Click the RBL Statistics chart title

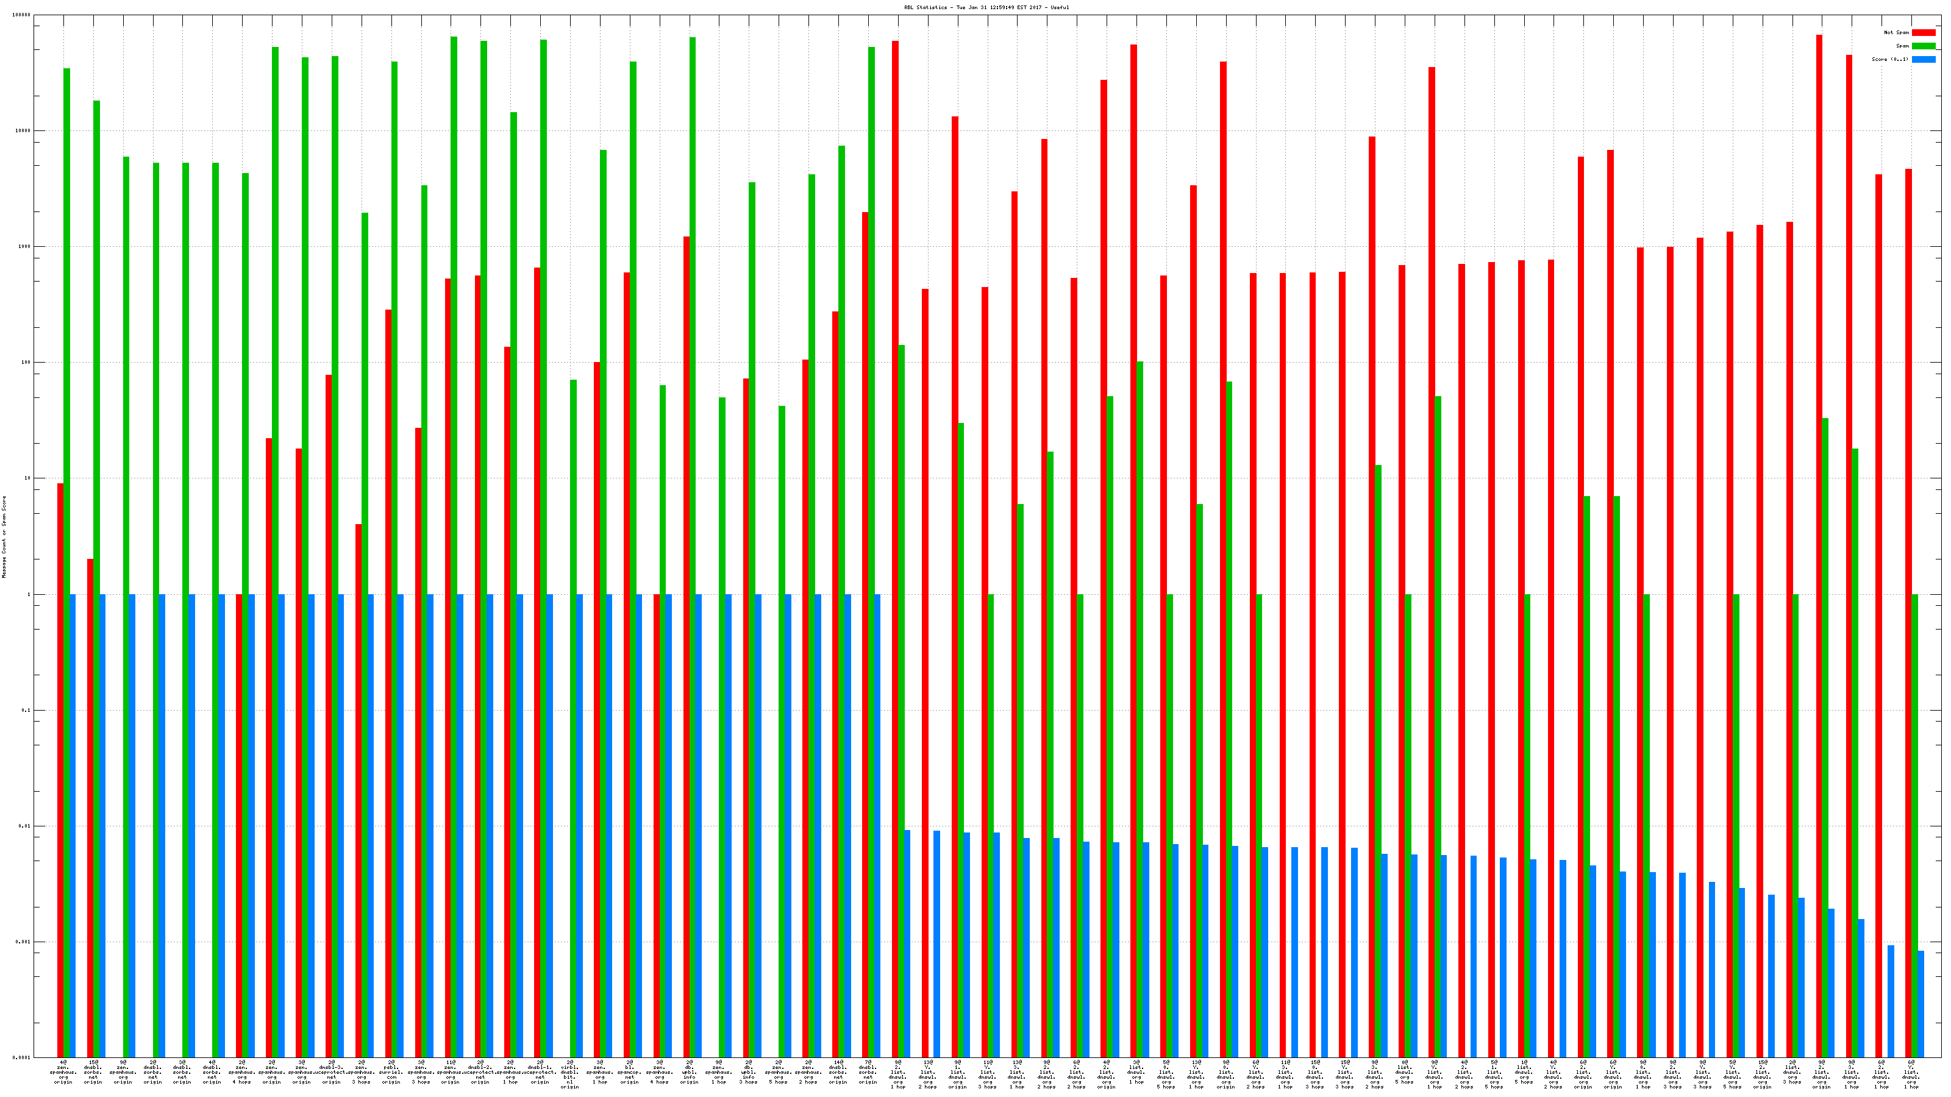(x=986, y=7)
